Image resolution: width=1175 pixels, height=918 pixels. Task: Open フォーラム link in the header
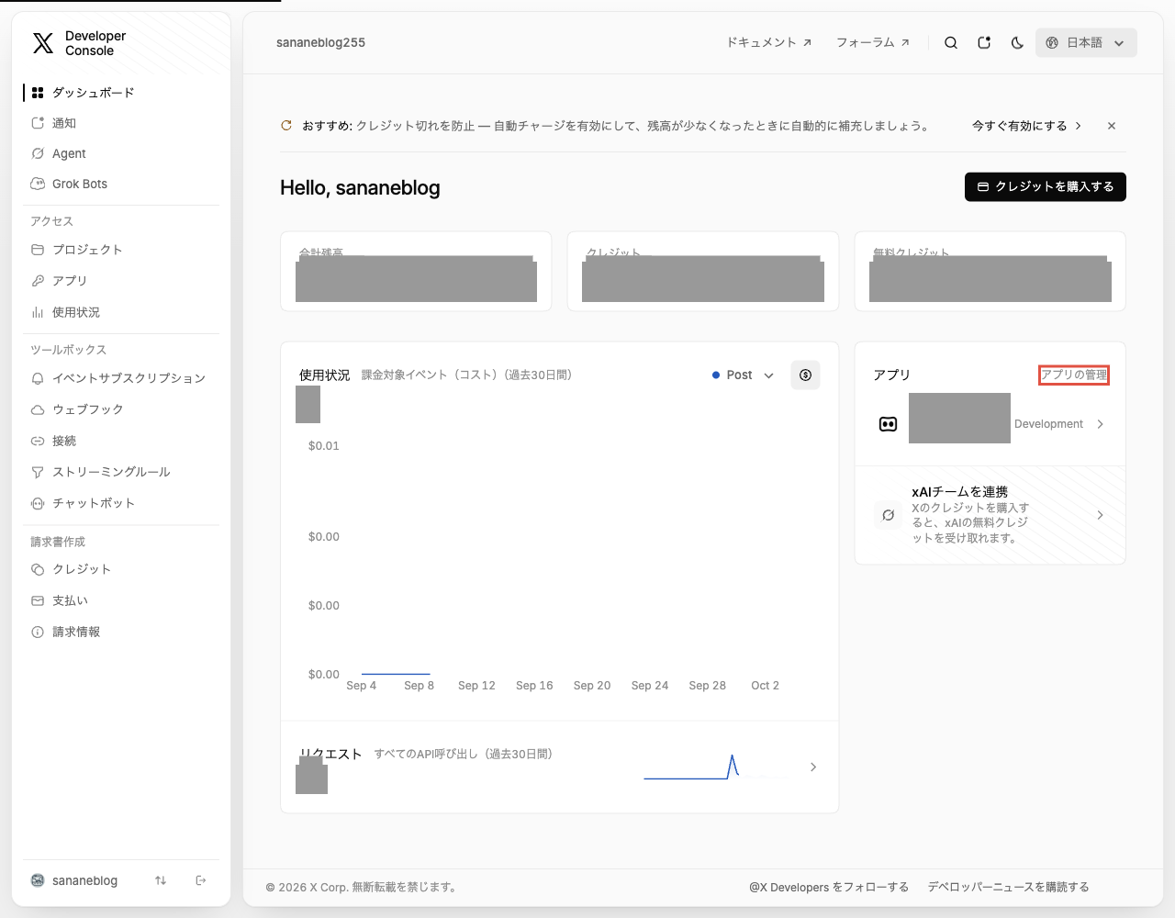point(873,42)
